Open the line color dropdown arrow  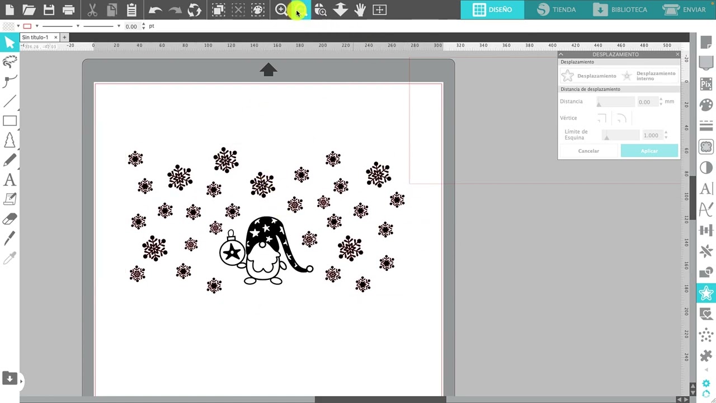click(x=36, y=26)
